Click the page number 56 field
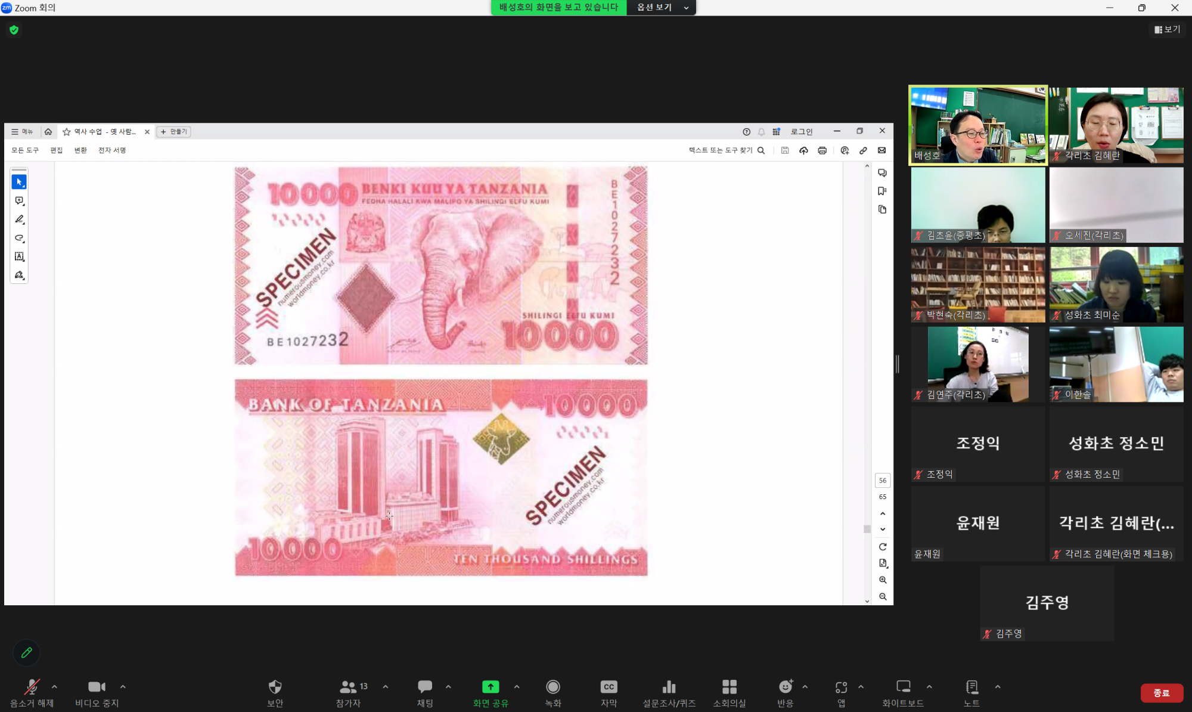Screen dimensions: 1192x712 tap(883, 480)
